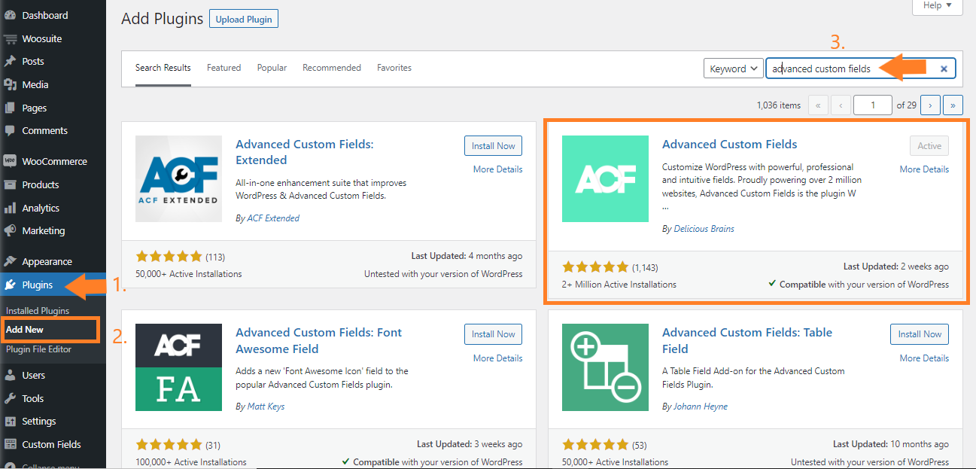Open Installed Plugins submenu item
Viewport: 976px width, 469px height.
tap(38, 310)
